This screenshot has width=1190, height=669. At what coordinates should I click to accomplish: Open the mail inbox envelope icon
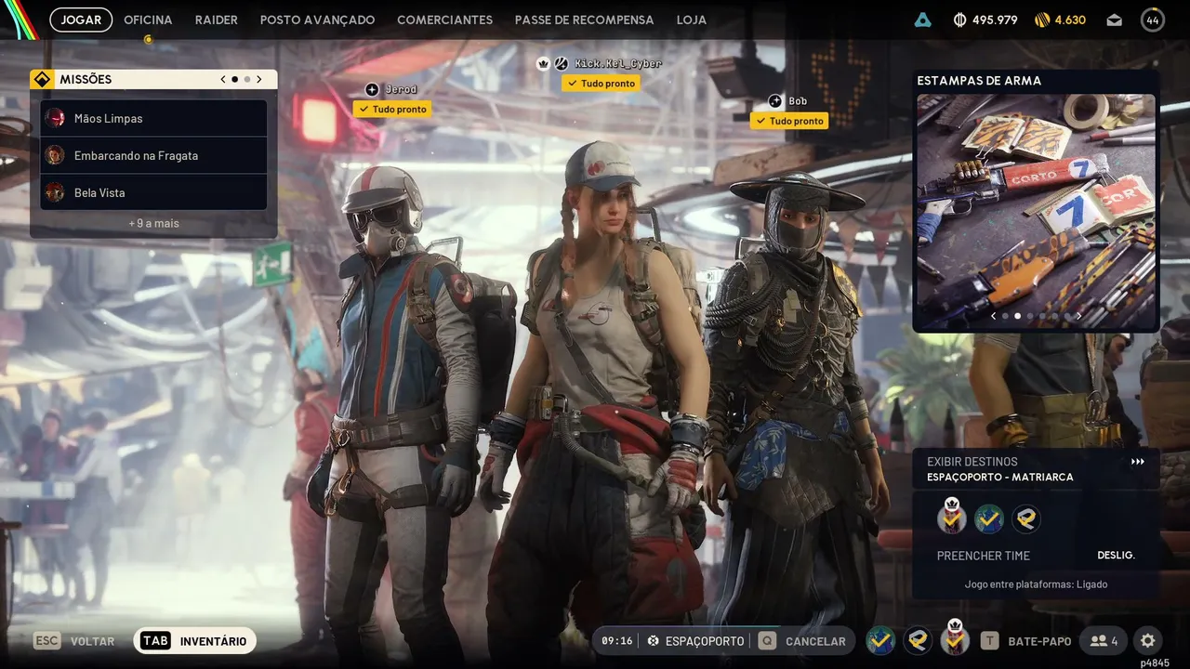click(1115, 20)
